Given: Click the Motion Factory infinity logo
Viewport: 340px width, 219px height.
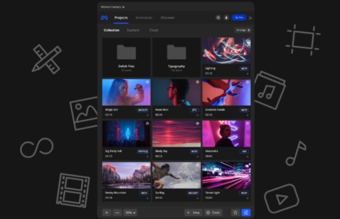Looking at the screenshot, I should 104,18.
